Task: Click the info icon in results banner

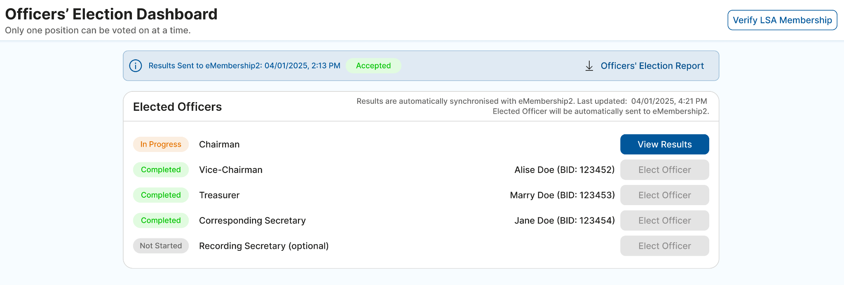Action: (x=136, y=66)
